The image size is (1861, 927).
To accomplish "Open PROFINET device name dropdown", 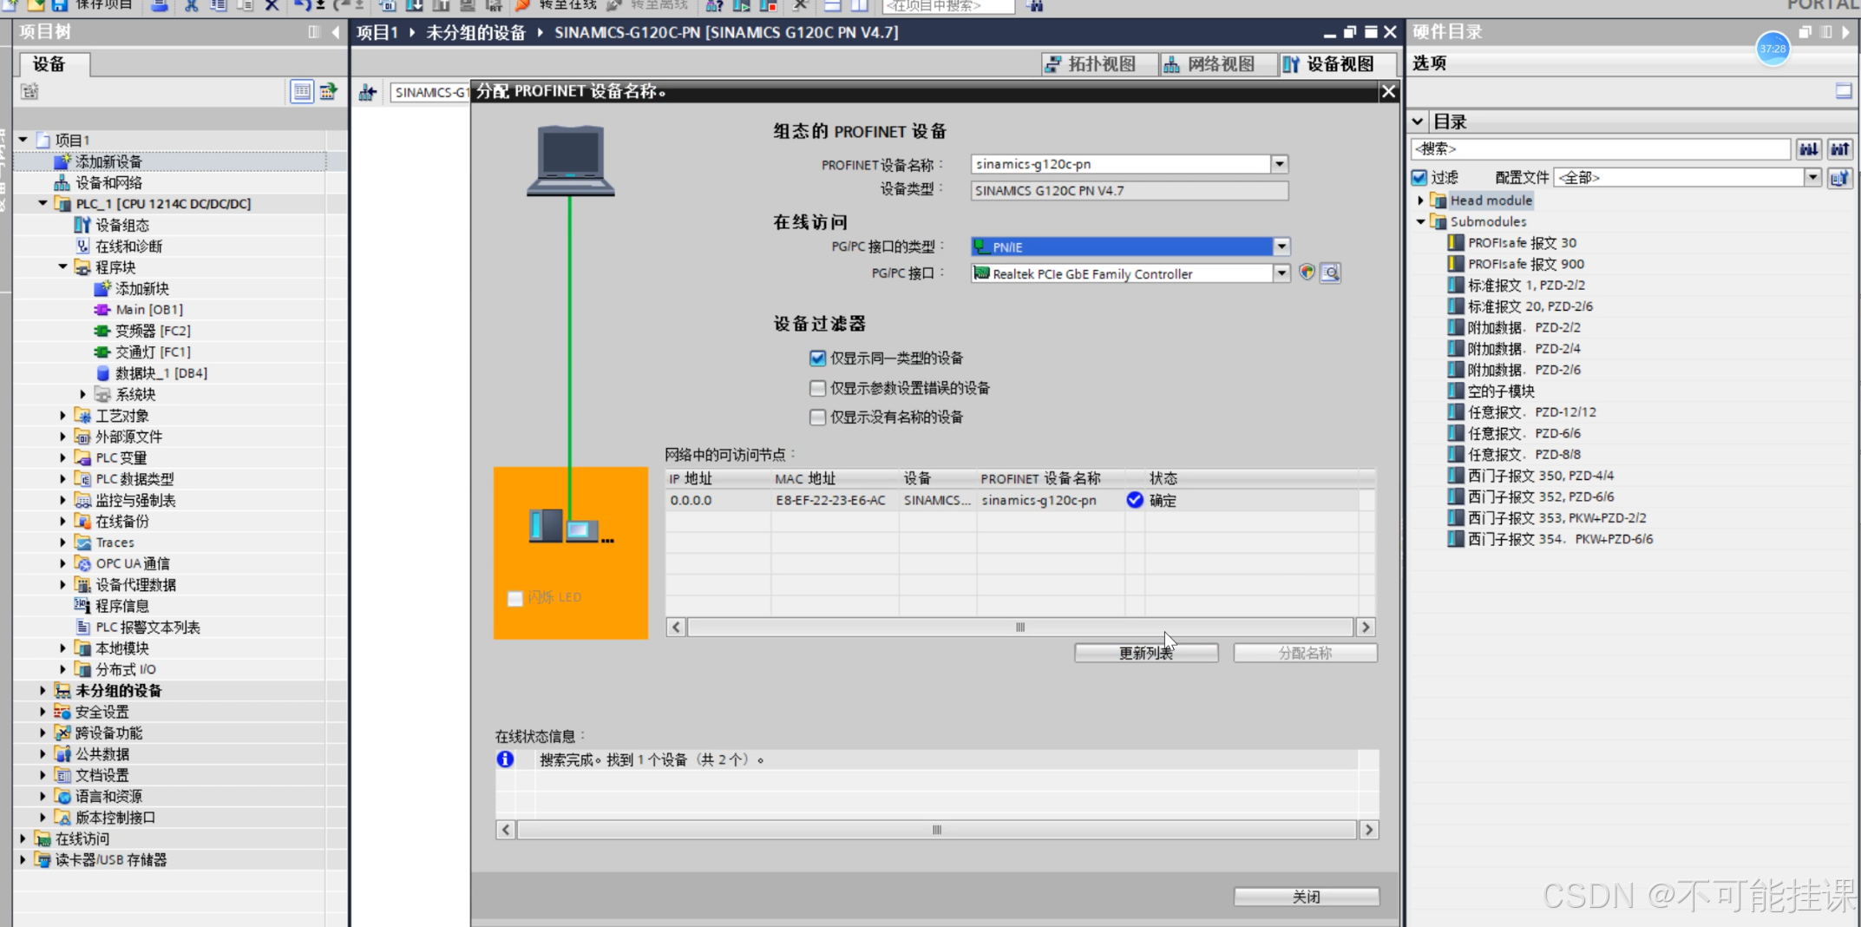I will pyautogui.click(x=1280, y=164).
